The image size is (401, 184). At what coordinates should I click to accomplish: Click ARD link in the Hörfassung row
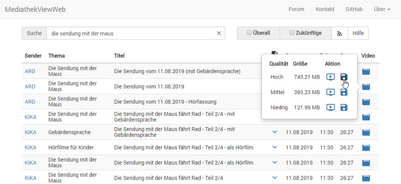click(x=30, y=102)
